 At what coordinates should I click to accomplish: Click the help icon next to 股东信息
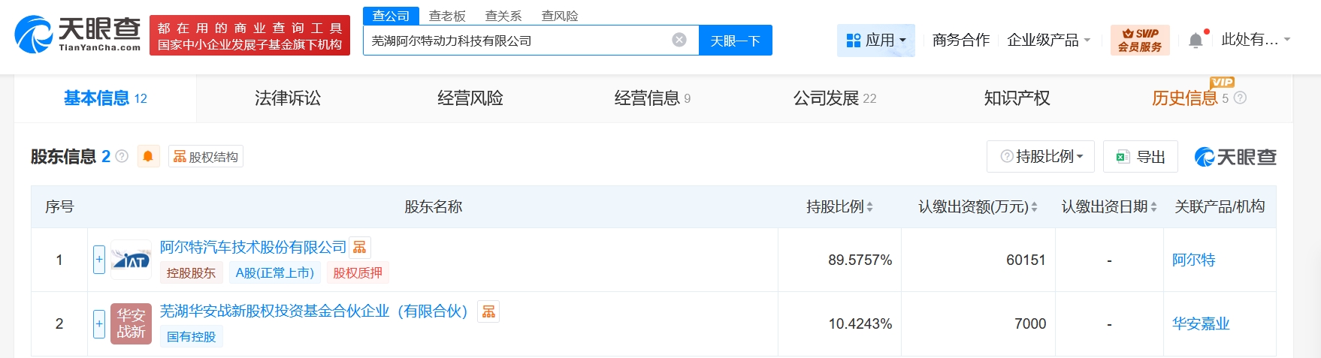[122, 156]
